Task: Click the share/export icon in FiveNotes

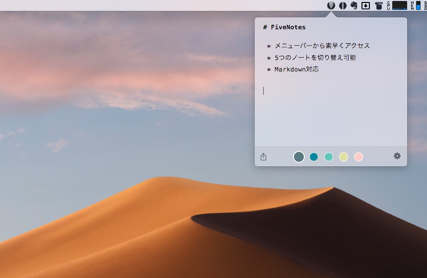Action: coord(263,156)
